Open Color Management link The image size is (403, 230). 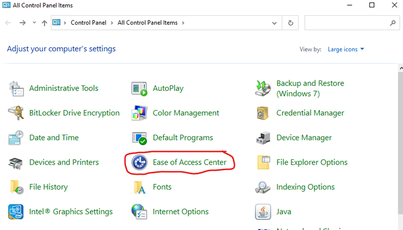click(x=186, y=113)
